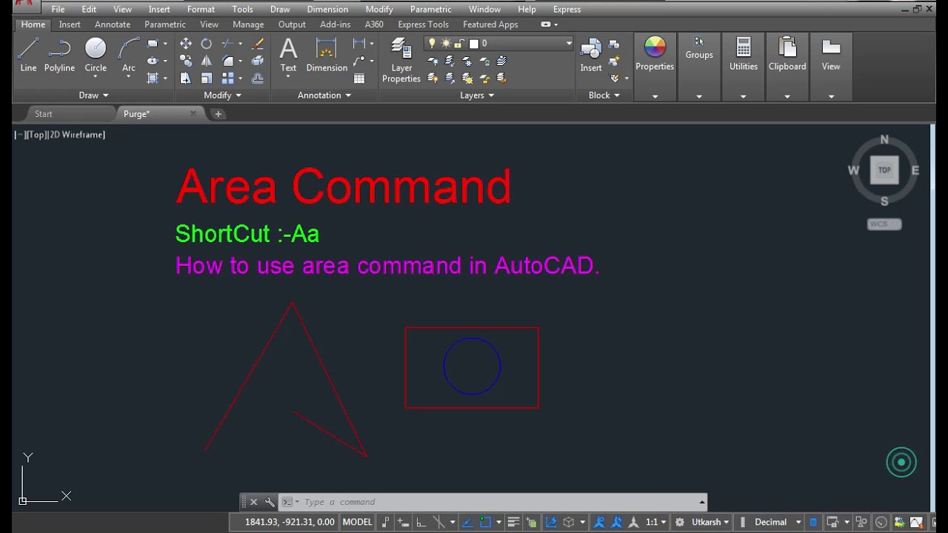This screenshot has height=533, width=948.
Task: Select the Circle tool
Action: [96, 55]
